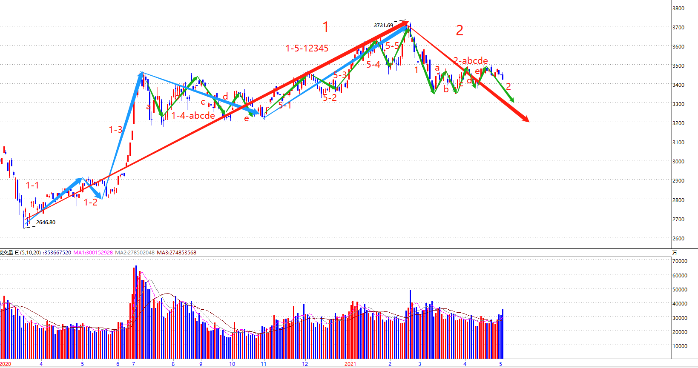Click the 60000 volume axis label

680,276
